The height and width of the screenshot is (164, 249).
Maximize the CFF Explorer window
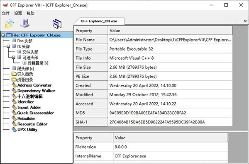[226, 5]
